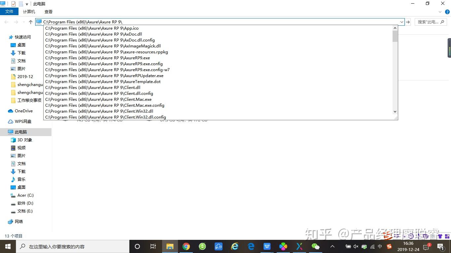The width and height of the screenshot is (451, 253).
Task: Open the green 360 browser taskbar icon
Action: (202, 246)
